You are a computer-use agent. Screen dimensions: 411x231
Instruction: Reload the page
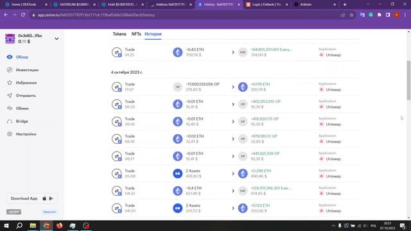pyautogui.click(x=23, y=15)
